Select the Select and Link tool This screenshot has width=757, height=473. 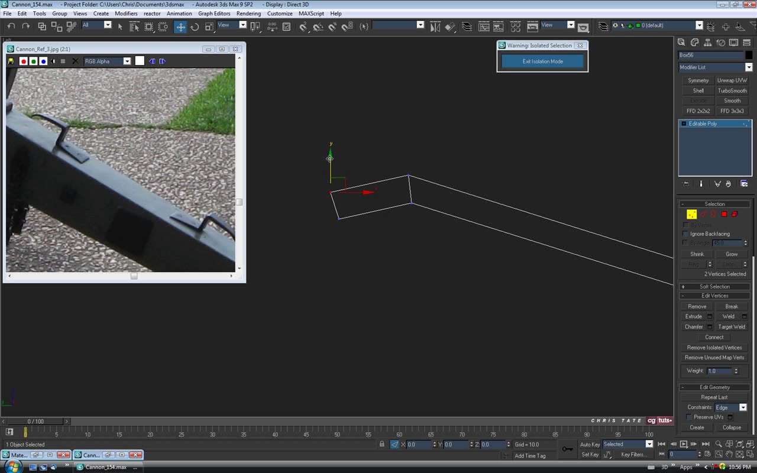tap(42, 26)
